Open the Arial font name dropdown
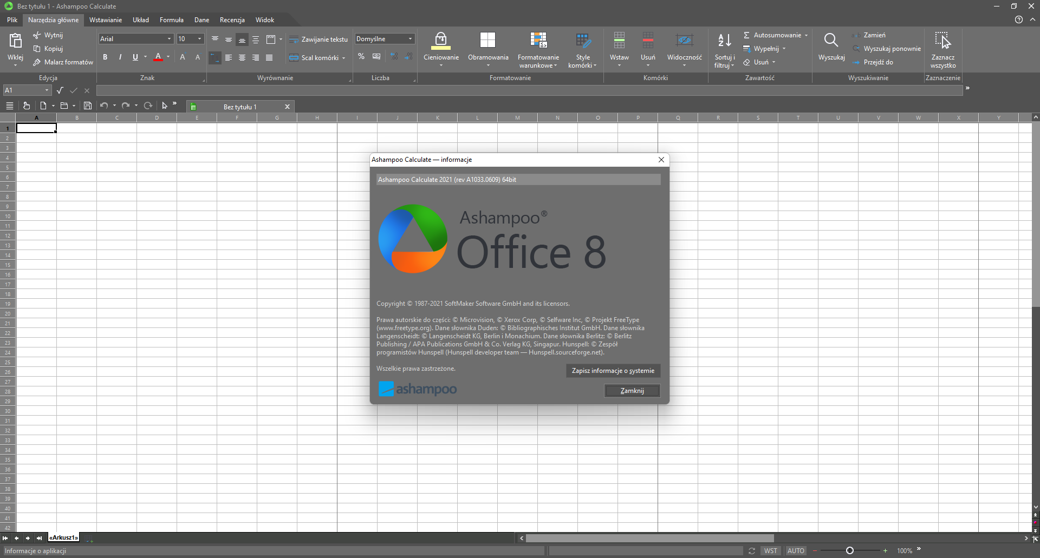The width and height of the screenshot is (1040, 558). [169, 39]
